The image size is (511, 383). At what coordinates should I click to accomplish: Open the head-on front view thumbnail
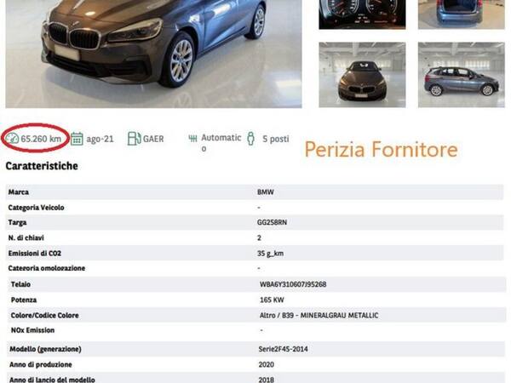pyautogui.click(x=362, y=75)
